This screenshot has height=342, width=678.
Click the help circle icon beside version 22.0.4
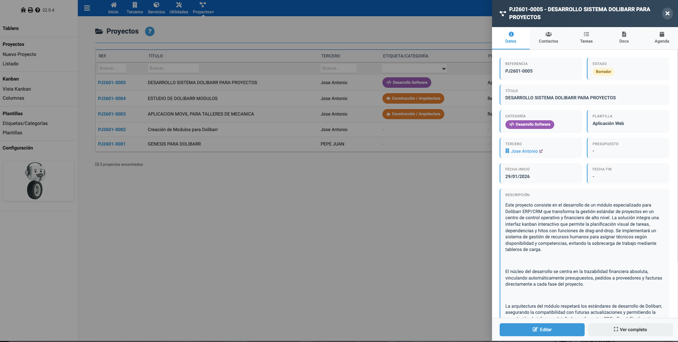tap(37, 10)
